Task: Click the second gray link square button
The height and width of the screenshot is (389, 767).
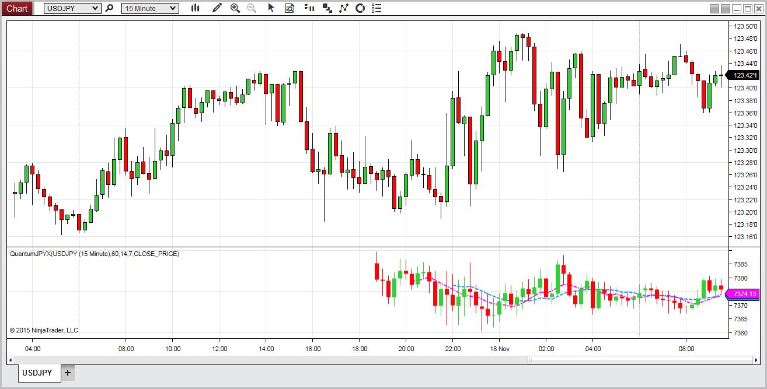Action: [726, 9]
